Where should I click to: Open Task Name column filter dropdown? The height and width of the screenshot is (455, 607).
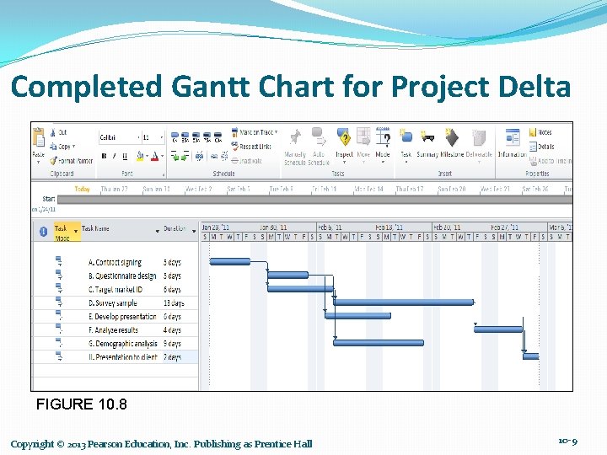pos(157,231)
